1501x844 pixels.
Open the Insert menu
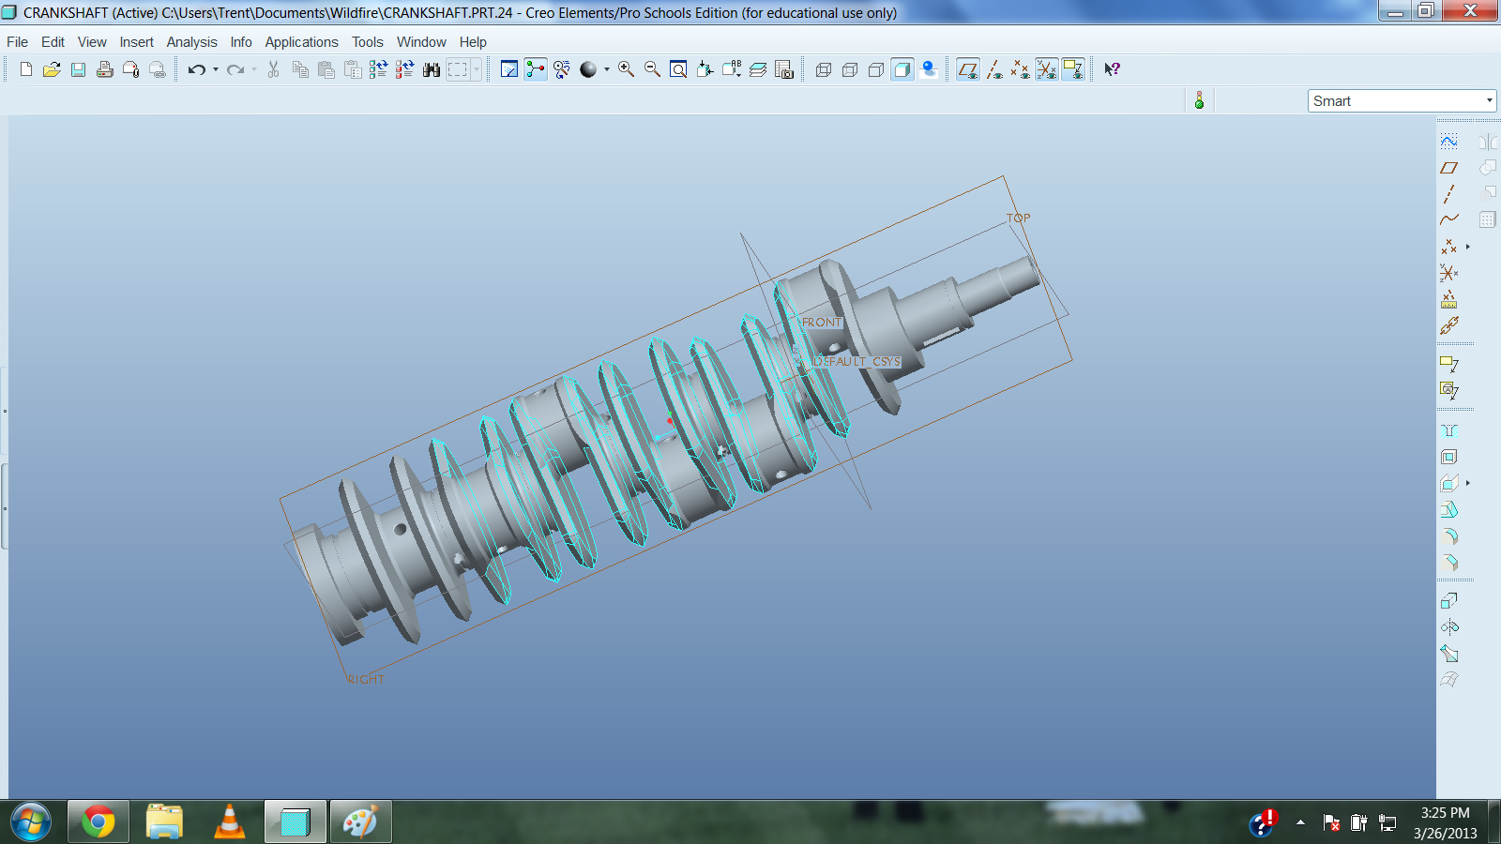(x=136, y=42)
